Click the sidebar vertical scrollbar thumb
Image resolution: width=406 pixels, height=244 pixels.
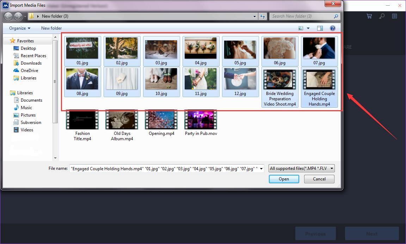(x=55, y=82)
